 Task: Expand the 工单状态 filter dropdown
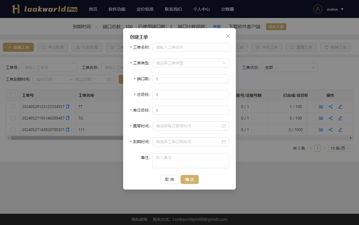click(289, 67)
